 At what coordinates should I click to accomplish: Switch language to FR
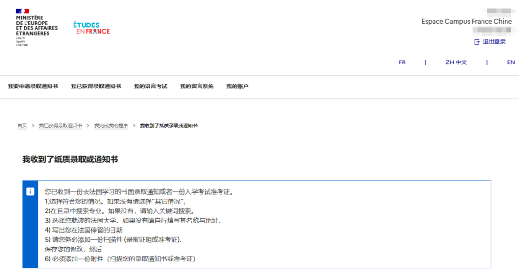tap(402, 62)
